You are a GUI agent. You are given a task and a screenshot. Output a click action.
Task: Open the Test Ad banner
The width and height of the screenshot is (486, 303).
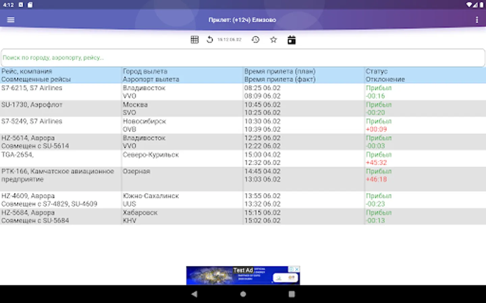point(243,276)
